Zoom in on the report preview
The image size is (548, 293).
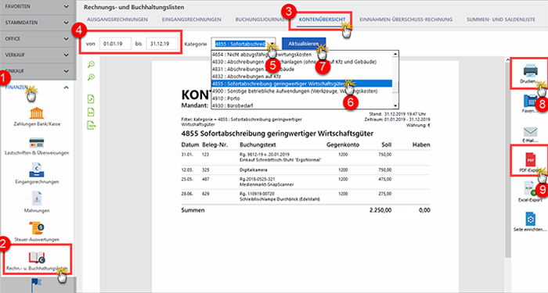click(92, 77)
